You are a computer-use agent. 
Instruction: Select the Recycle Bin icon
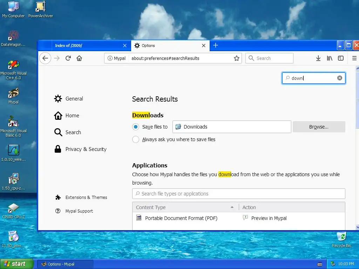(x=341, y=239)
